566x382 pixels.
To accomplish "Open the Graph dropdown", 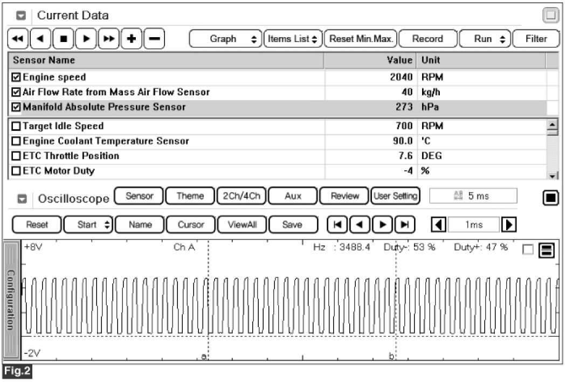I will [x=224, y=39].
